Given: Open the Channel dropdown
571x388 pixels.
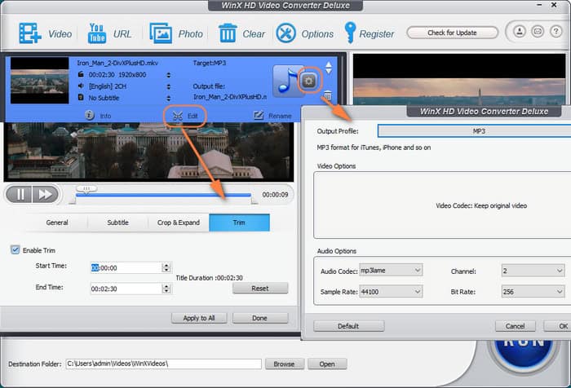Looking at the screenshot, I should click(x=533, y=271).
